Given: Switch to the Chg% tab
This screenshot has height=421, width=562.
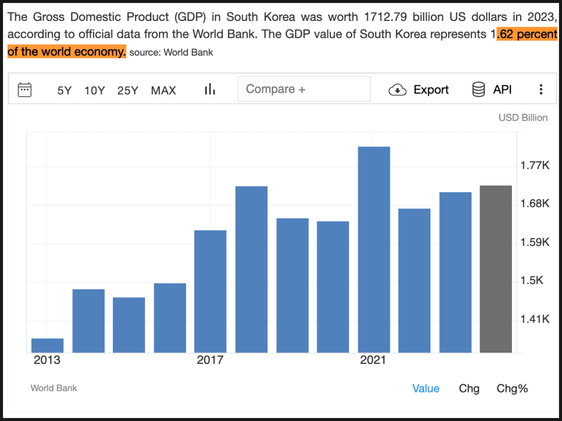Looking at the screenshot, I should point(512,388).
